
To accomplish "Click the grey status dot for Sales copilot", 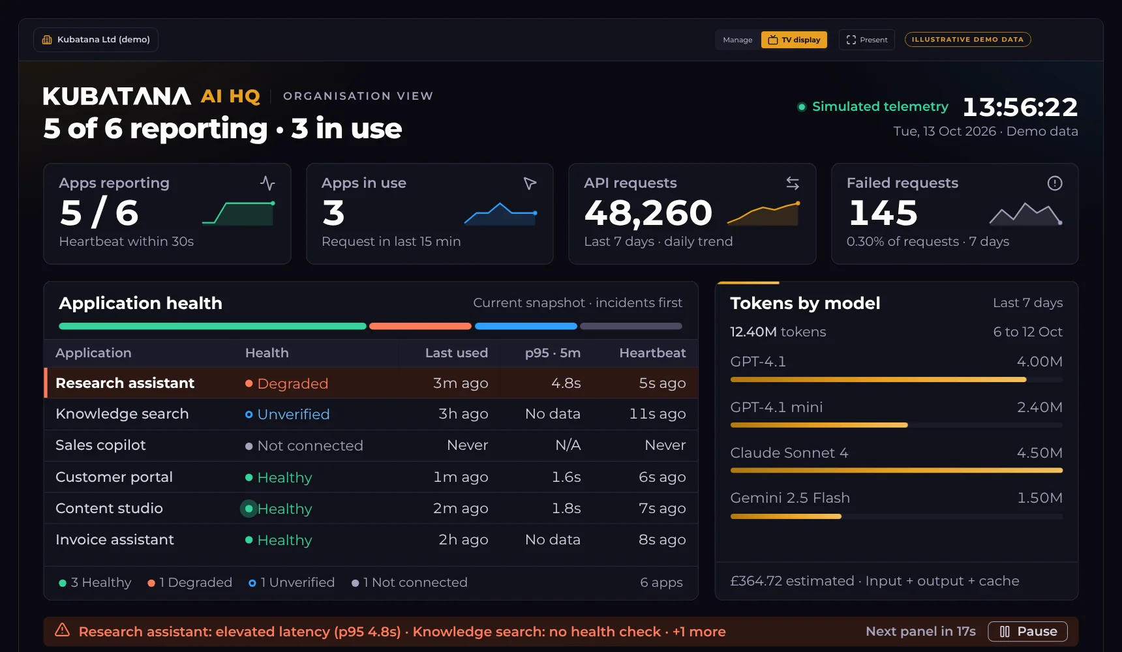I will tap(249, 446).
